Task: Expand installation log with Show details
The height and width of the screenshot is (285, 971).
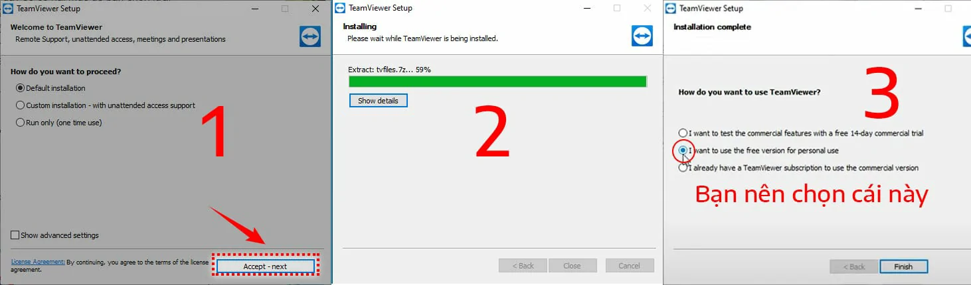Action: tap(378, 101)
